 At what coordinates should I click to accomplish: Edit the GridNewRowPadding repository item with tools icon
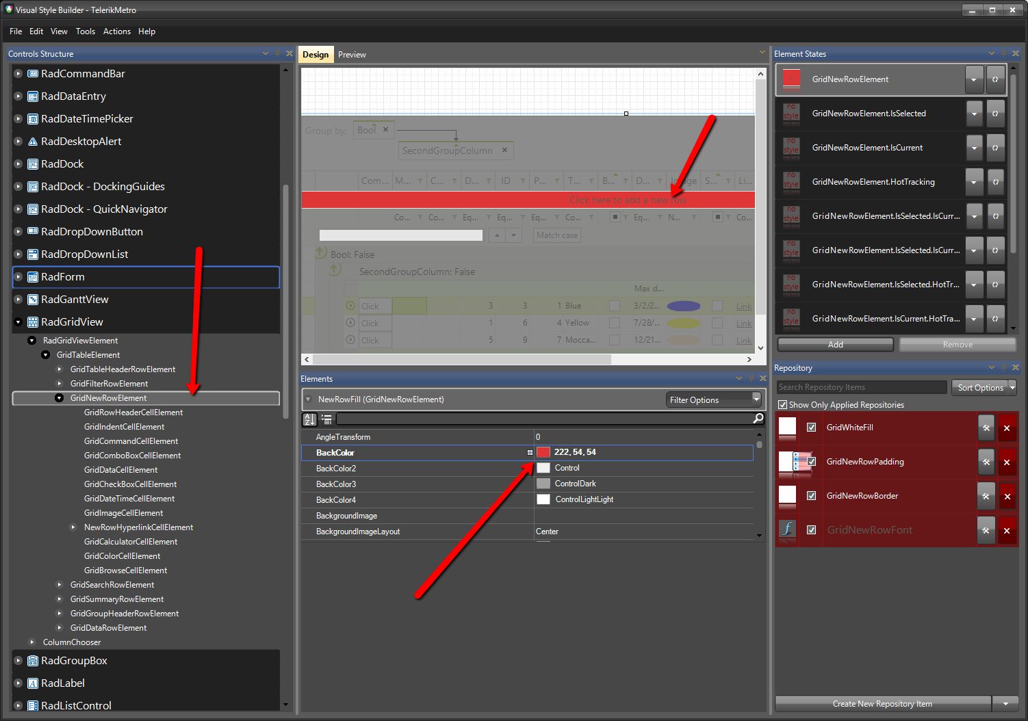986,462
